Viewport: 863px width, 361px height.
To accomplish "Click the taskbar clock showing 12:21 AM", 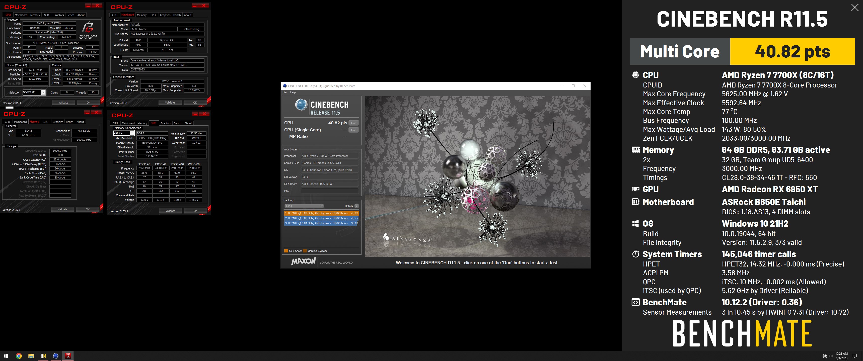I will pos(842,356).
